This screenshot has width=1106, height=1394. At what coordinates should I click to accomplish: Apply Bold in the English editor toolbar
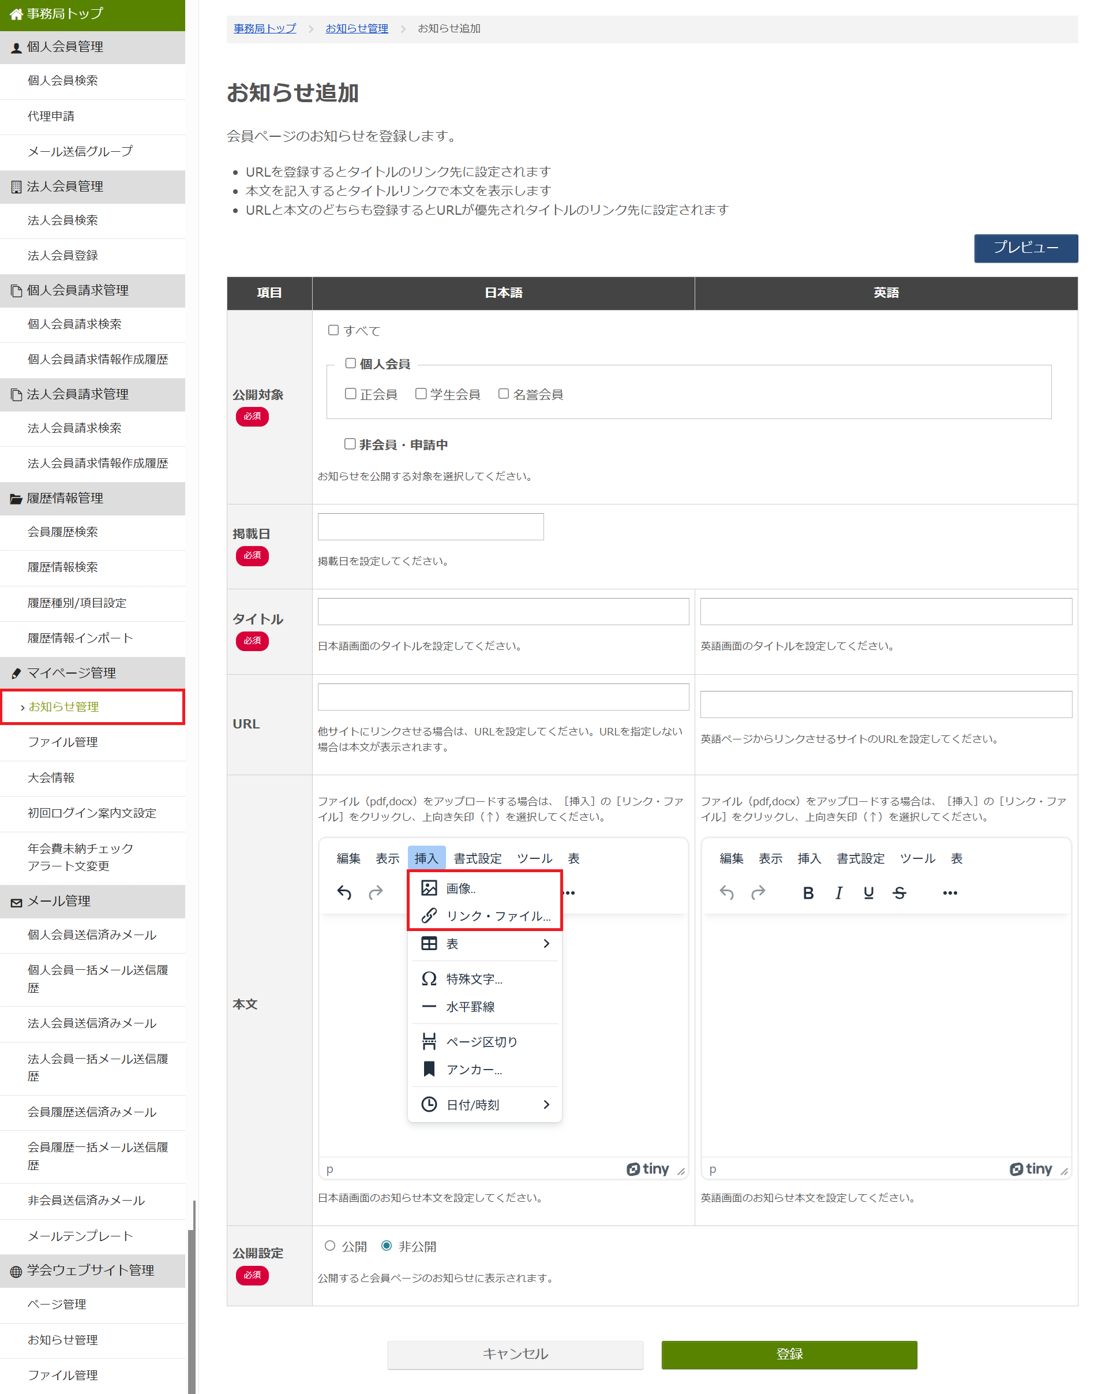pyautogui.click(x=807, y=892)
